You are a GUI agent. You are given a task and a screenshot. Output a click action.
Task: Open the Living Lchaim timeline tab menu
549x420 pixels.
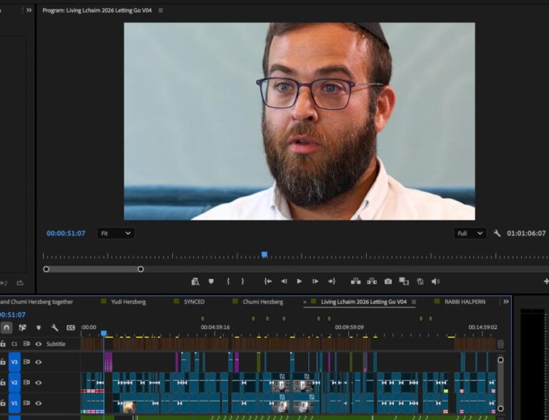click(x=413, y=302)
